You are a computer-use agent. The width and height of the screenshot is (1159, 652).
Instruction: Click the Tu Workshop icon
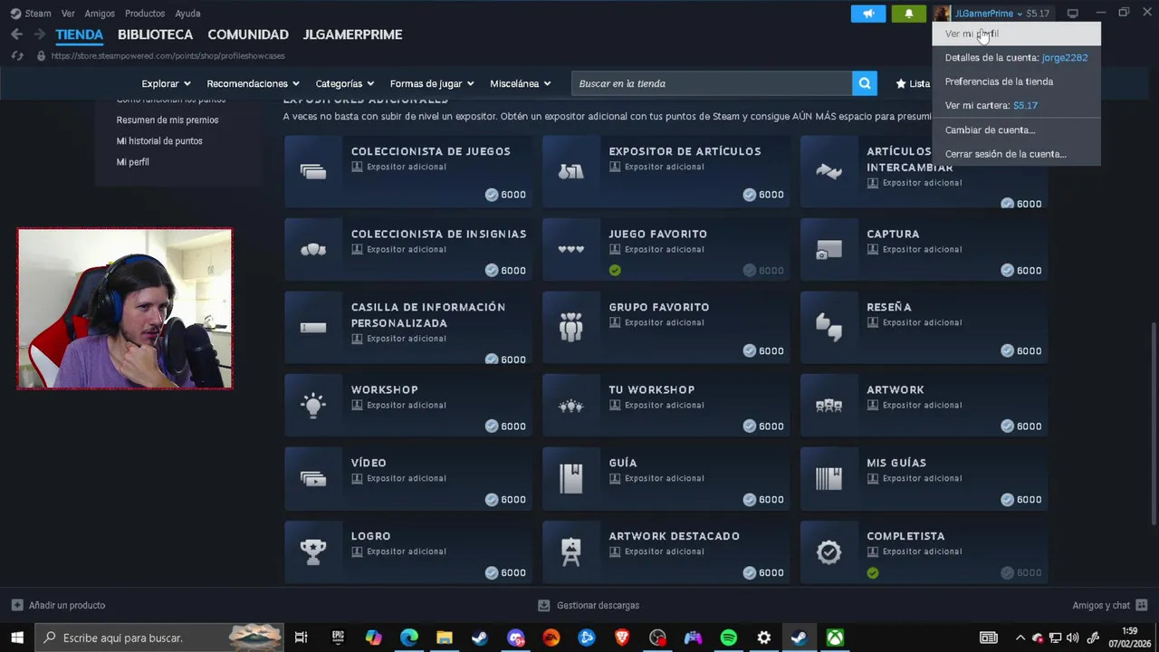tap(571, 406)
